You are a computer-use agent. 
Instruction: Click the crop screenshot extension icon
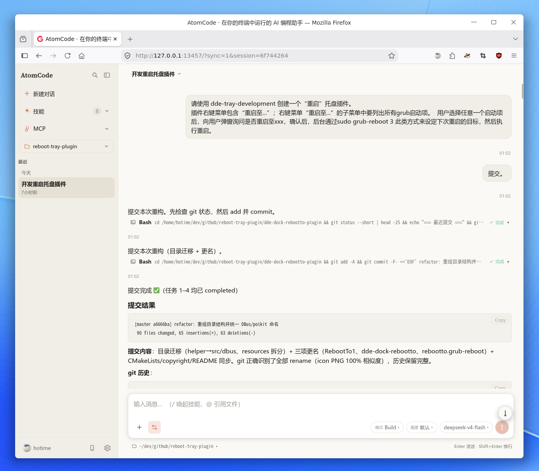click(483, 56)
